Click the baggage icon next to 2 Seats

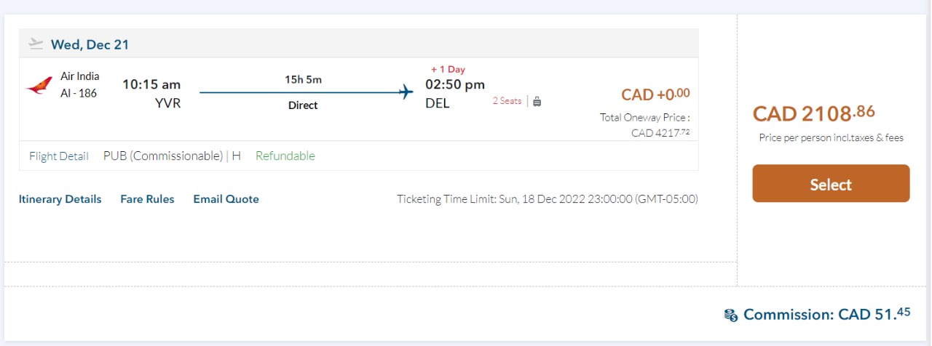click(537, 102)
